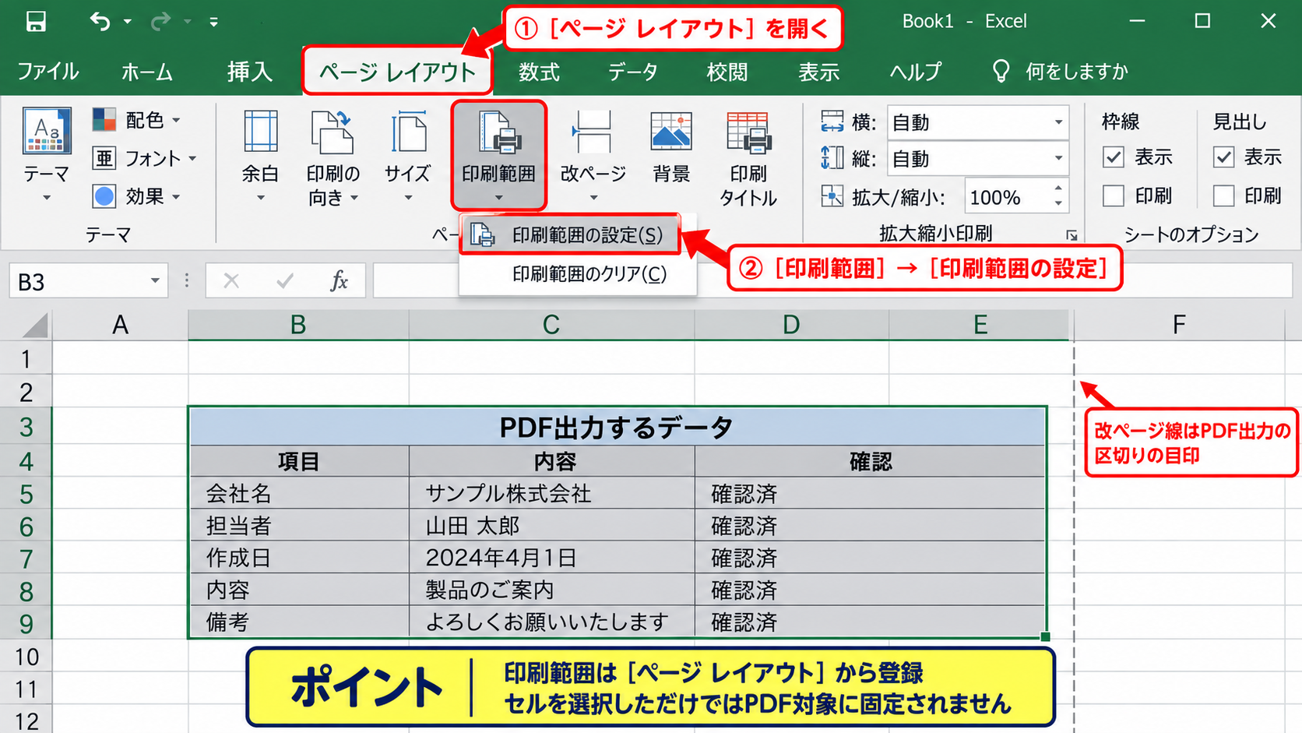Open the ファイル tab
Viewport: 1302px width, 733px height.
[x=48, y=72]
